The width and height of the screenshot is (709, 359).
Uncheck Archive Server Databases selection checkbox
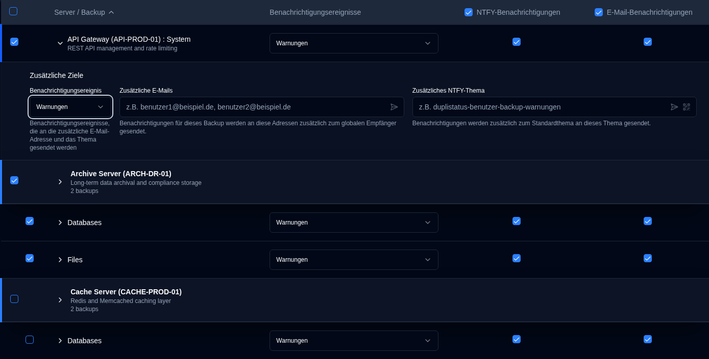click(30, 221)
